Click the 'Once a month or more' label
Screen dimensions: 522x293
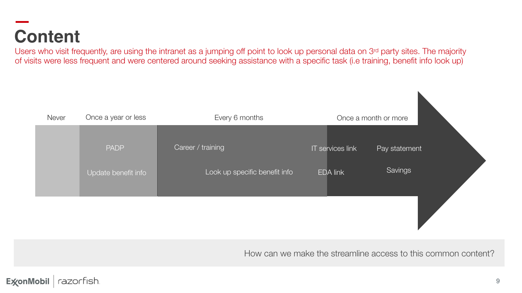372,118
